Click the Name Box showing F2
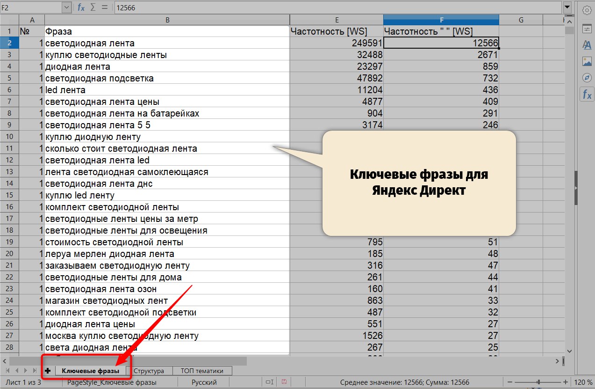Viewport: 595px width, 389px height. (31, 7)
